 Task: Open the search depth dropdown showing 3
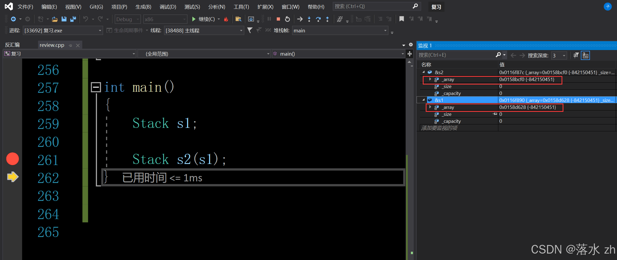pyautogui.click(x=559, y=55)
